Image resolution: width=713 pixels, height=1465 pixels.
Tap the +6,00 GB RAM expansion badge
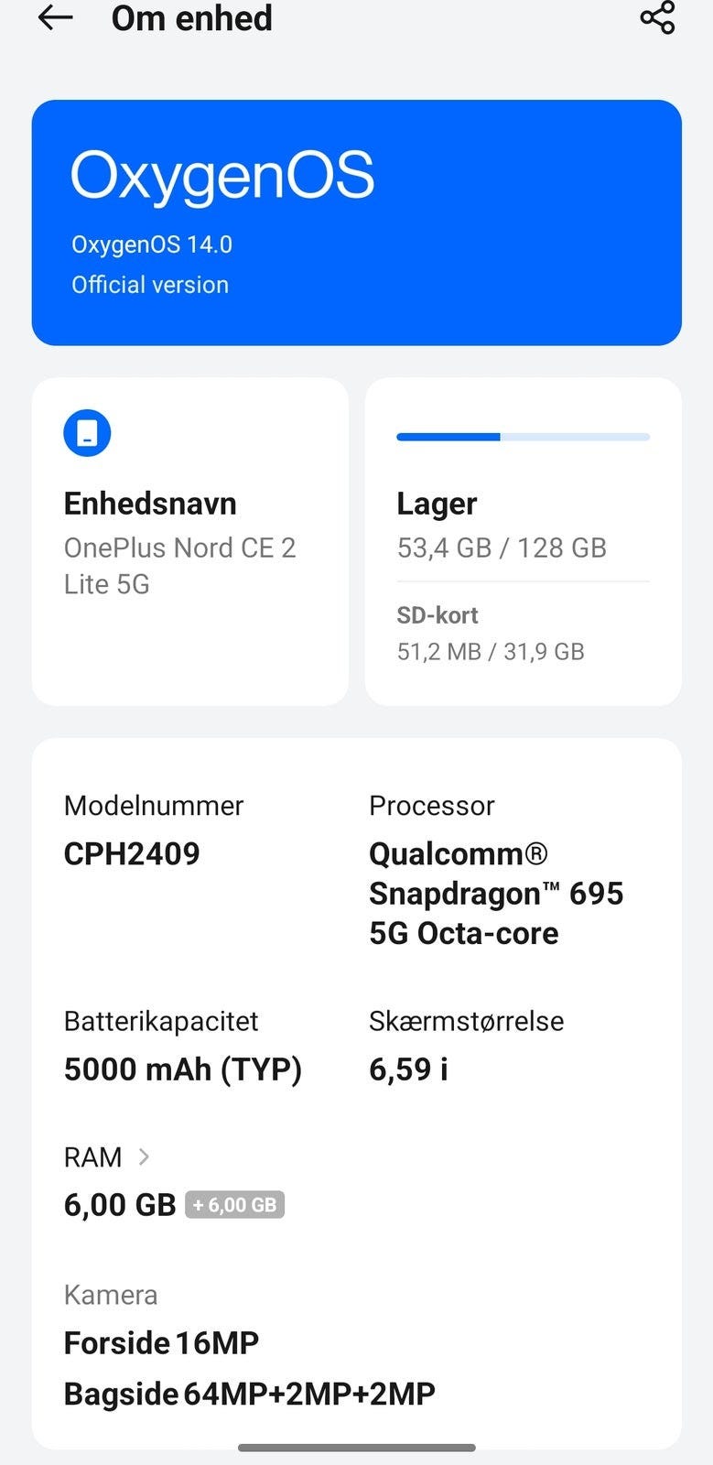point(234,1205)
